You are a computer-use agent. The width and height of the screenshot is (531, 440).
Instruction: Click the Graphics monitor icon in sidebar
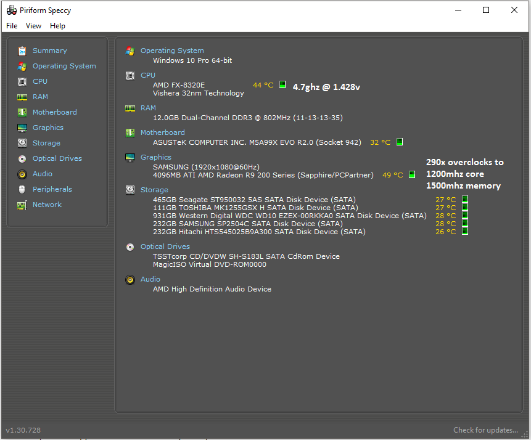coord(22,128)
